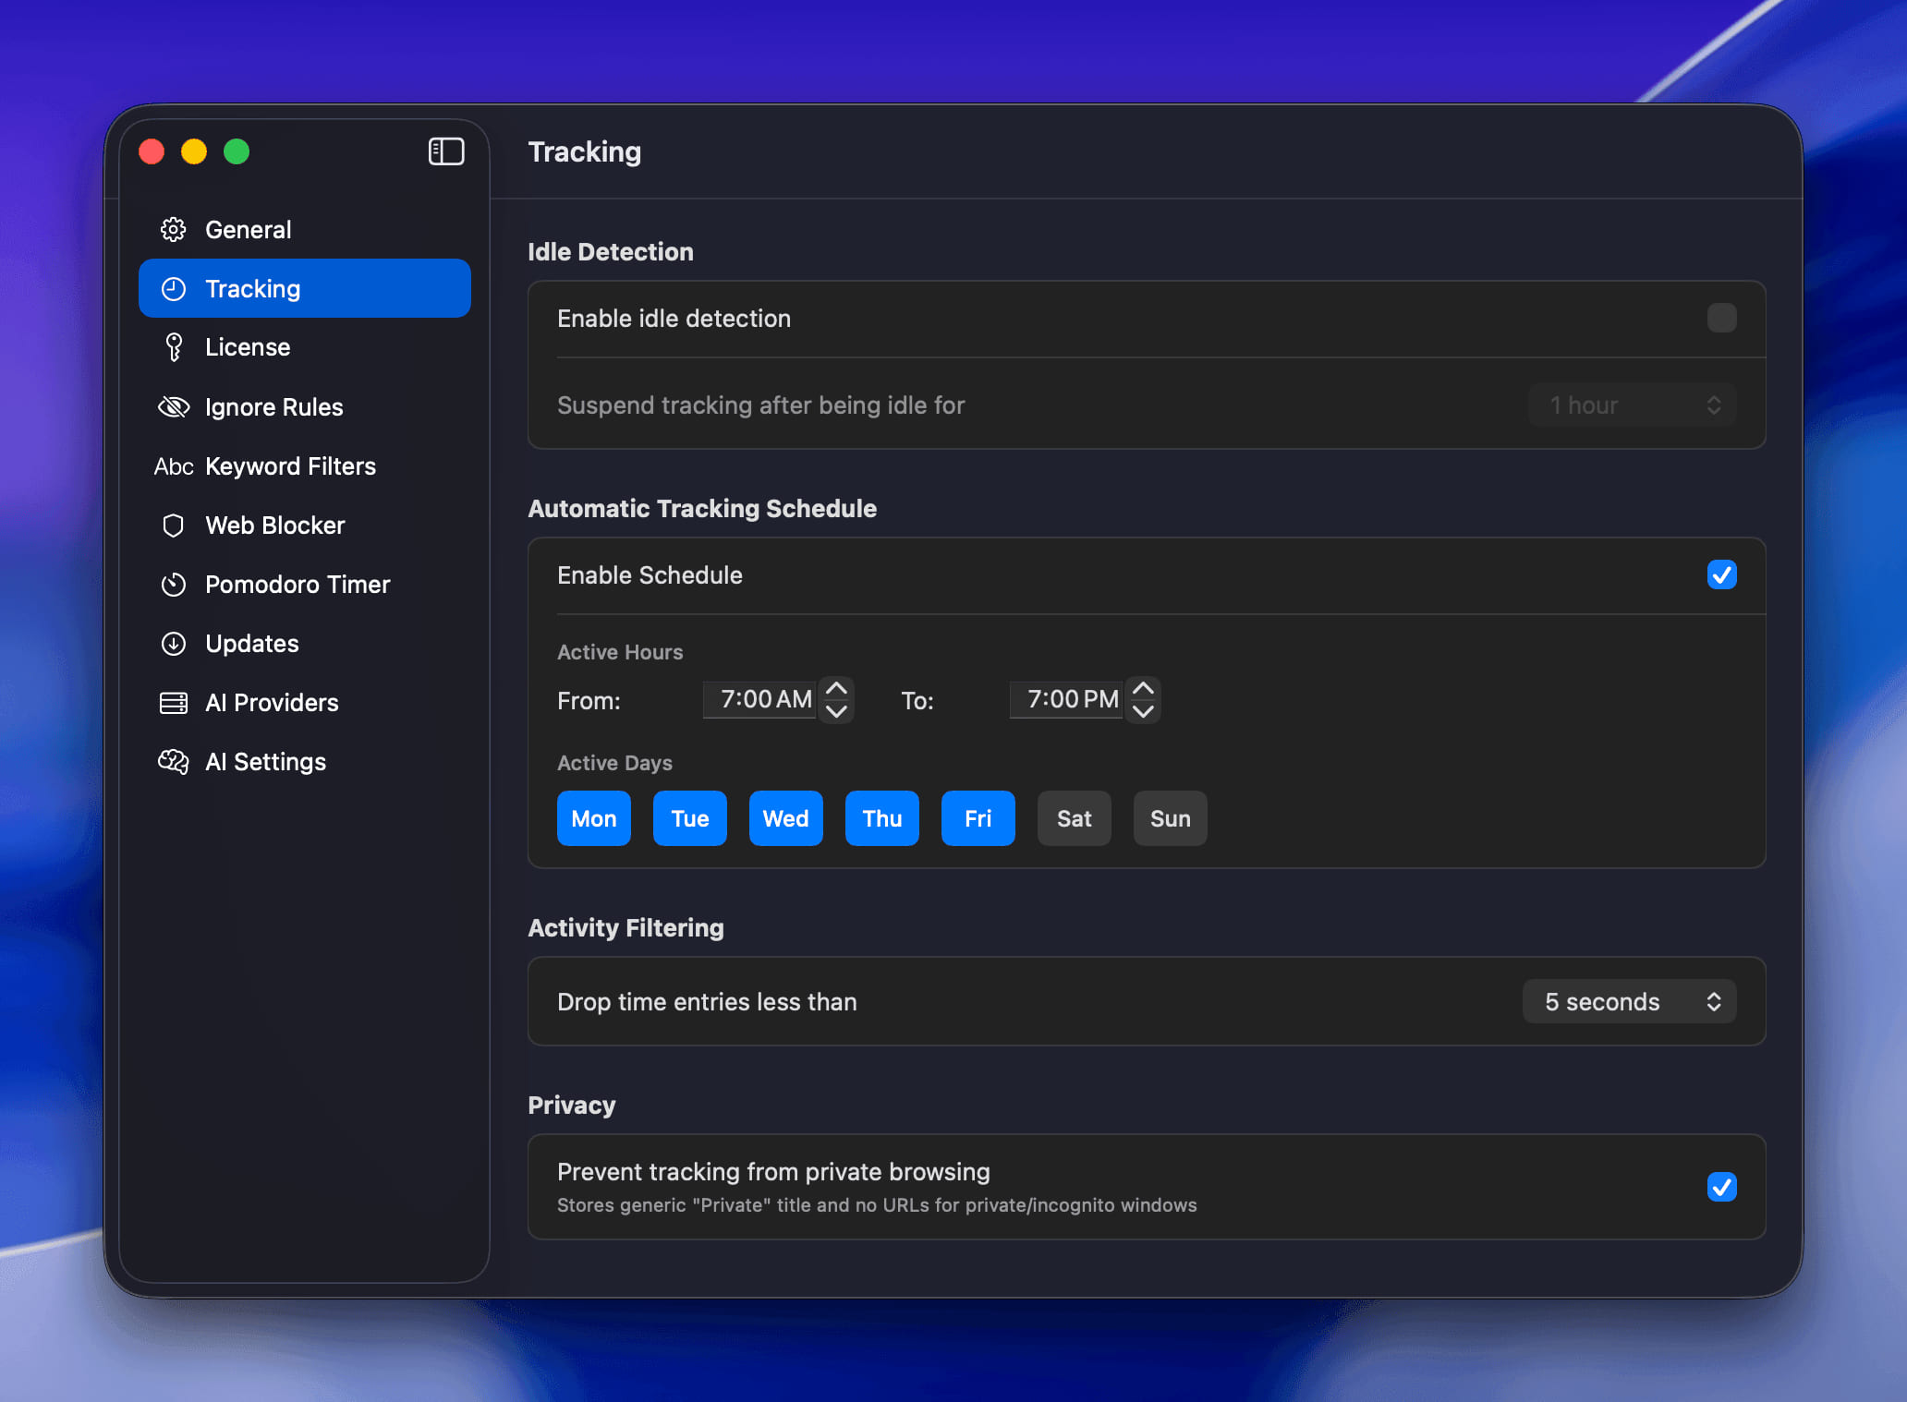Screen dimensions: 1907x1402
Task: Click the Web Blocker shield icon
Action: coord(174,526)
